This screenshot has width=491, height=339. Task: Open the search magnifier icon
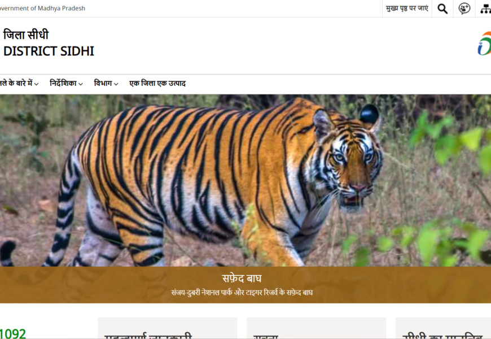[442, 8]
